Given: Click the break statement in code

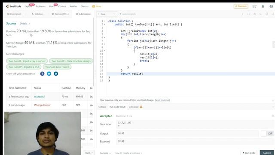Looking at the screenshot, I should click(144, 61).
